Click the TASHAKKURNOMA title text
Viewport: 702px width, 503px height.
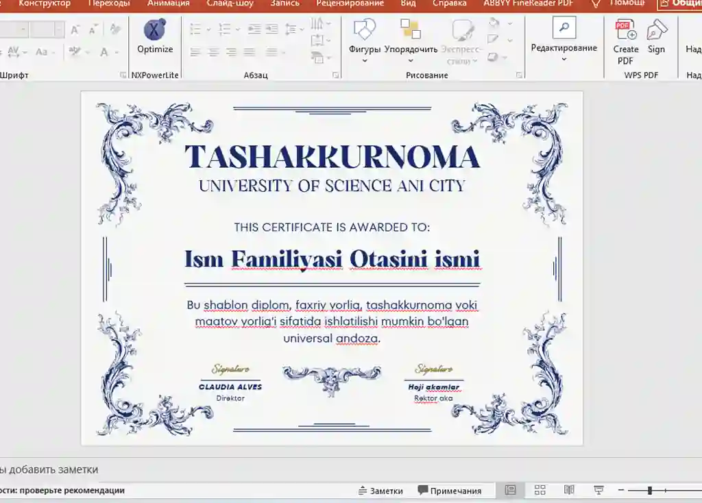[x=332, y=157]
